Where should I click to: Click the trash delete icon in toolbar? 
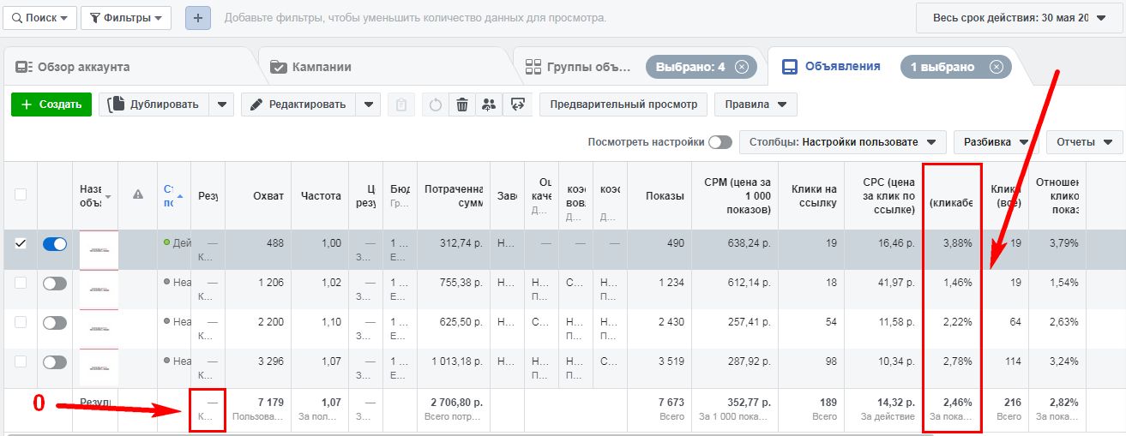(x=462, y=105)
